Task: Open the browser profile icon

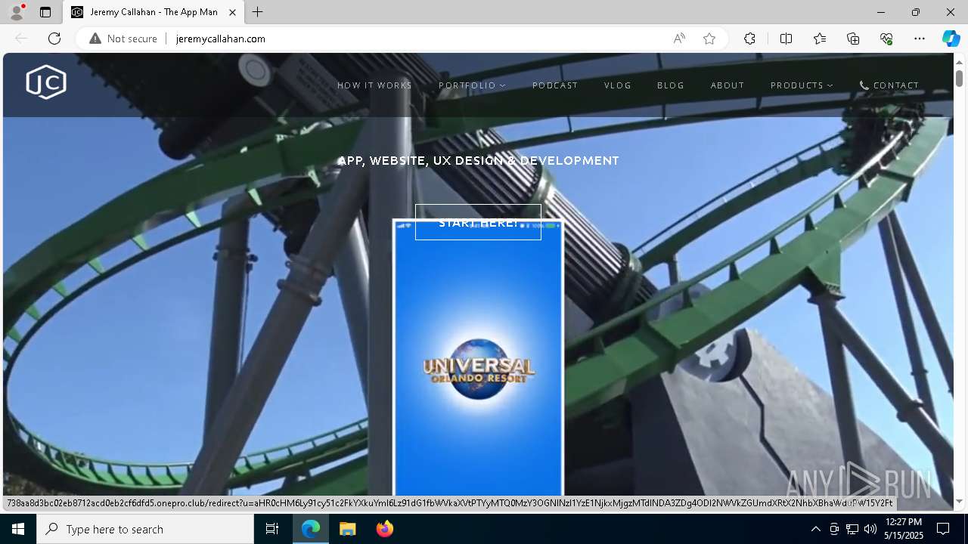Action: tap(16, 12)
